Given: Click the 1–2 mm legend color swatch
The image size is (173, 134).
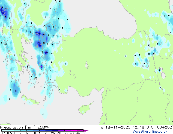Looking at the screenshot, I should click(17, 130).
